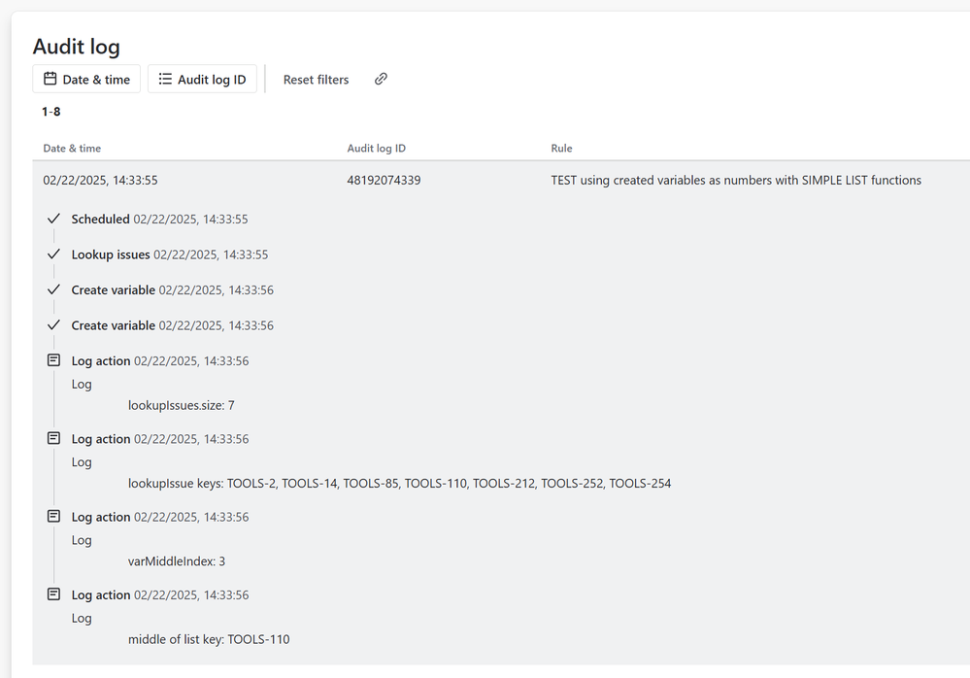970x678 pixels.
Task: Click the checkmark beside the first Create variable step
Action: click(x=53, y=289)
